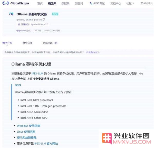This screenshot has width=154, height=148.
Task: Click Intel Core 11th - 14th gen item
Action: pyautogui.click(x=43, y=106)
